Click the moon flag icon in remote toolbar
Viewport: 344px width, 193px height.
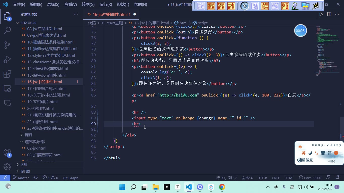coord(316,6)
